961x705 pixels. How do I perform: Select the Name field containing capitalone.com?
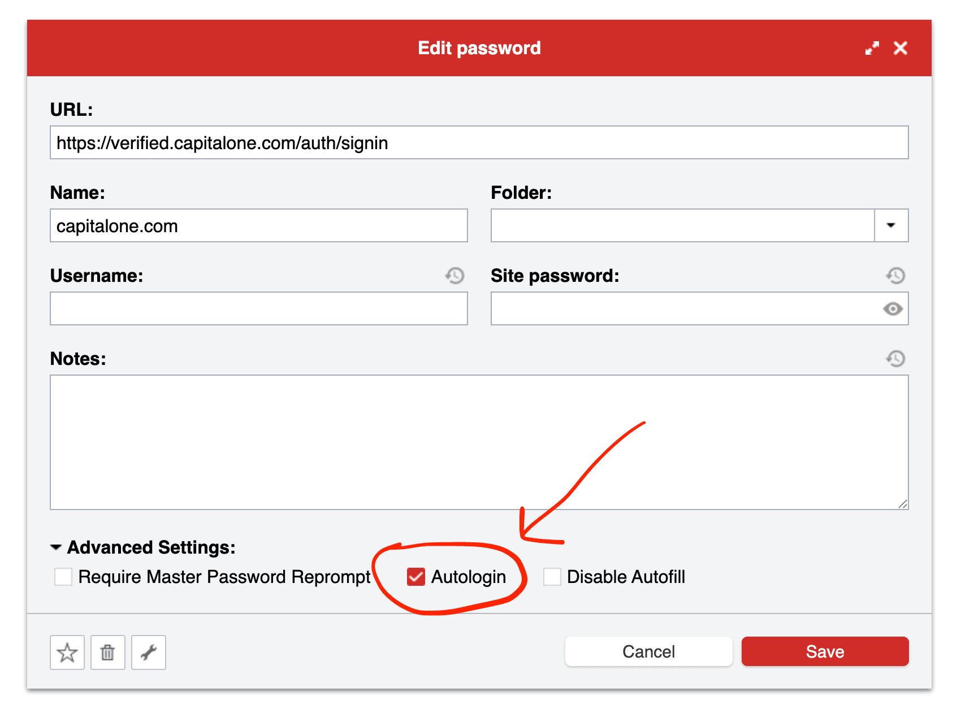point(258,225)
